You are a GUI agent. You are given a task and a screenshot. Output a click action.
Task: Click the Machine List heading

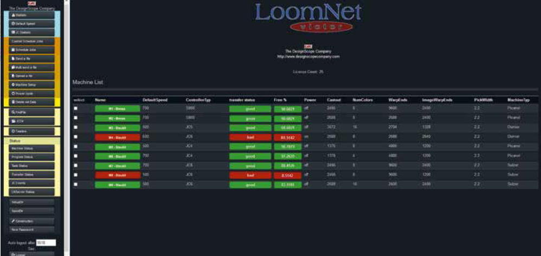coord(88,83)
